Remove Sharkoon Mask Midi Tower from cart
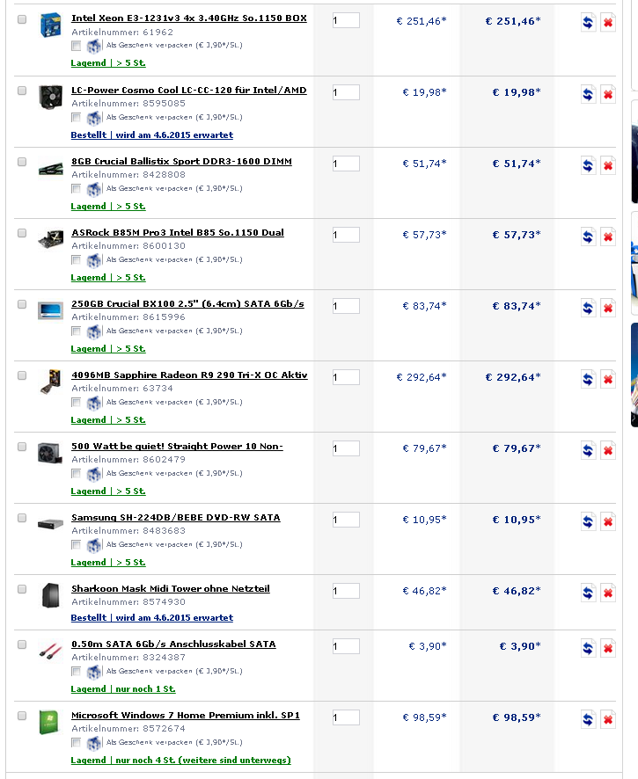 tap(607, 593)
